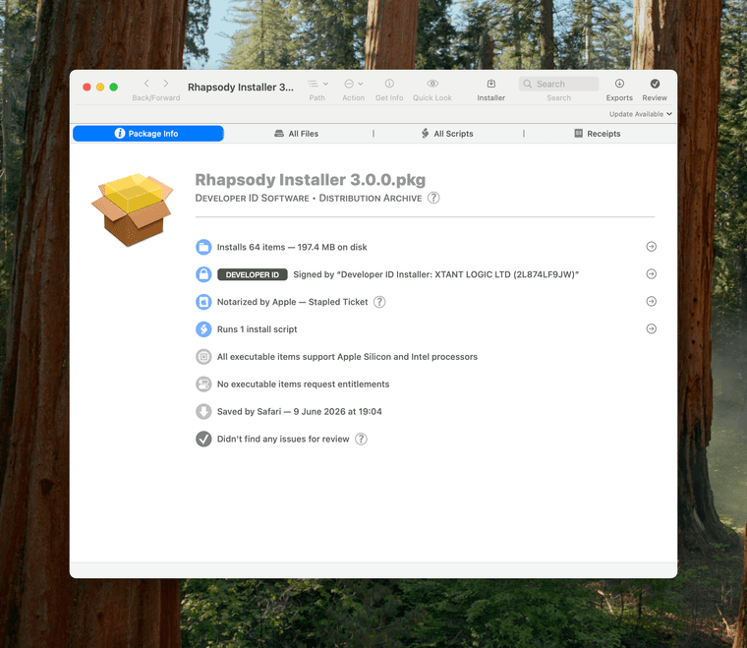Click the lock signature icon
The width and height of the screenshot is (747, 648).
(x=203, y=274)
